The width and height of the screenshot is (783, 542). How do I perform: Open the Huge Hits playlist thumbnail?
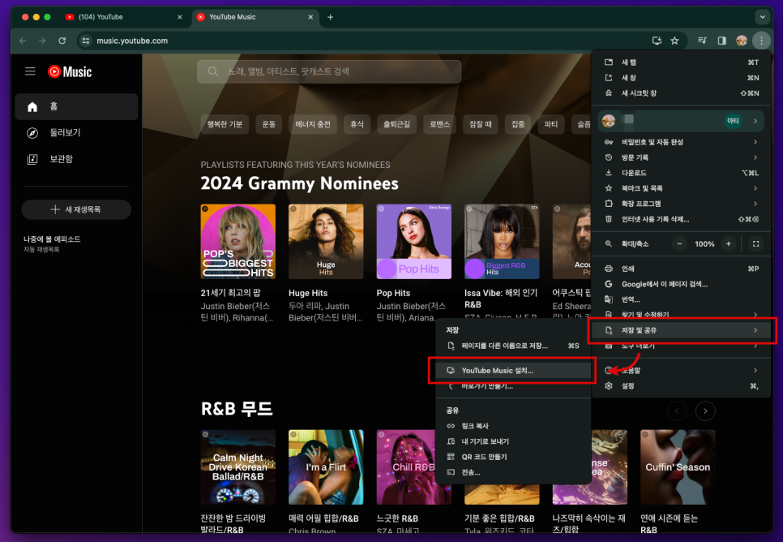[x=326, y=242]
